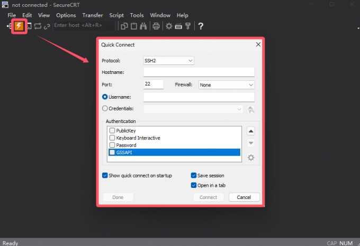Uncheck Show quick connect on startup
The width and height of the screenshot is (360, 246).
click(x=105, y=175)
